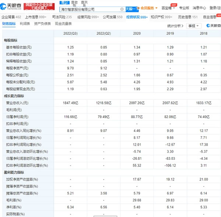Click the 116.66亿 net profit value
This screenshot has width=221, height=217.
pyautogui.click(x=70, y=117)
